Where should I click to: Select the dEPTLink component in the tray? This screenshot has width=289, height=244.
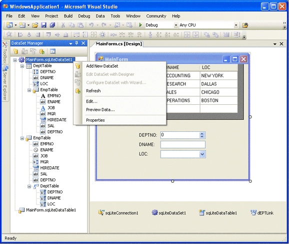[262, 213]
